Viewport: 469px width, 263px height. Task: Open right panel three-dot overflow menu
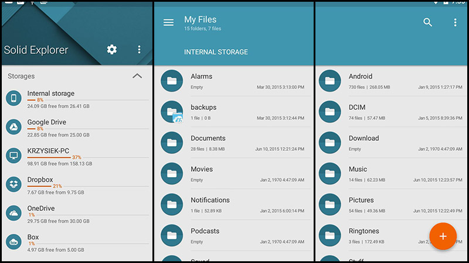(x=455, y=23)
